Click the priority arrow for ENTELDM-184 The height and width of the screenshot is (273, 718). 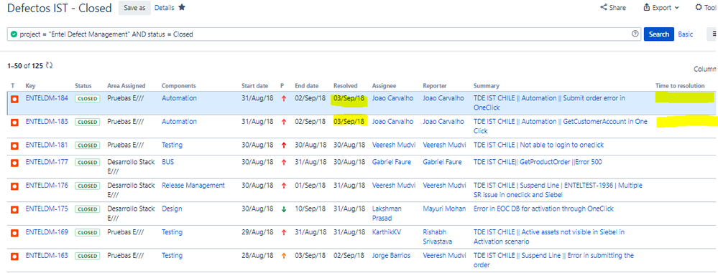coord(283,99)
